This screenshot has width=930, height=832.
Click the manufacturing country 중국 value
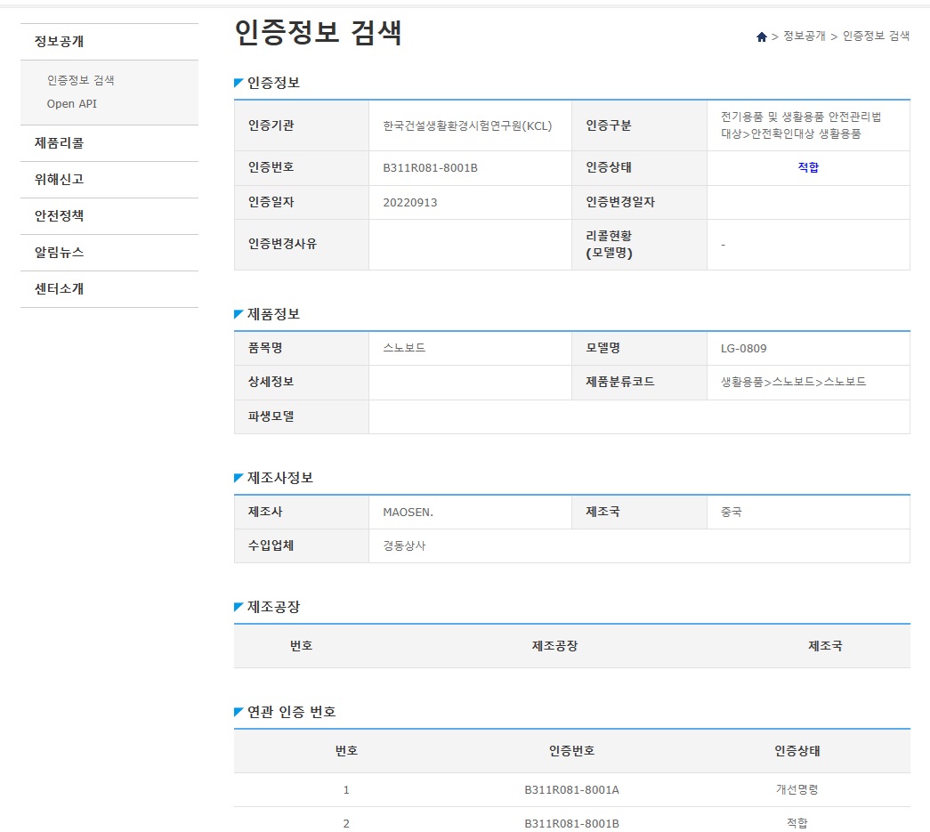click(x=732, y=512)
